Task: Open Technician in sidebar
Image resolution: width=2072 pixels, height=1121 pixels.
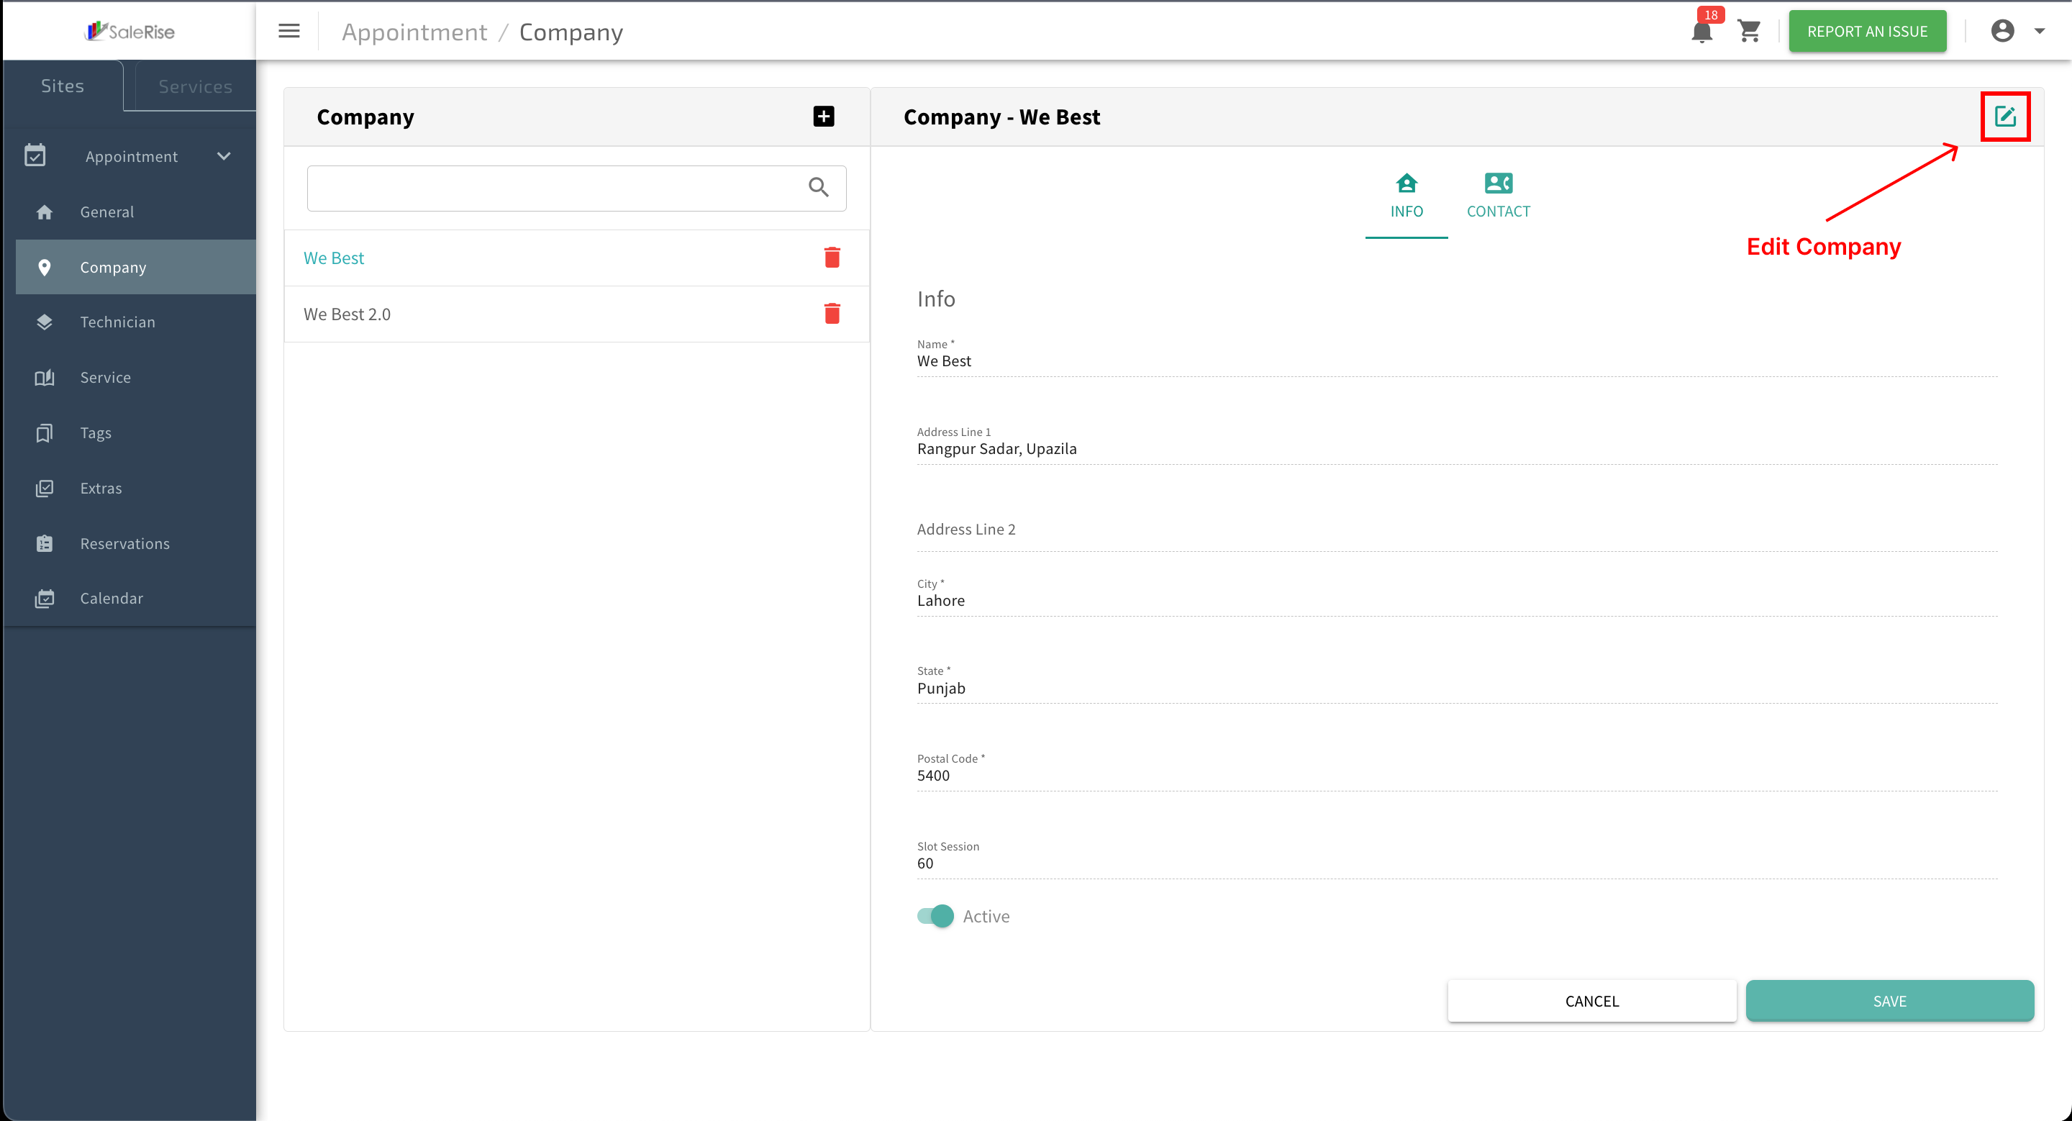Action: point(135,322)
